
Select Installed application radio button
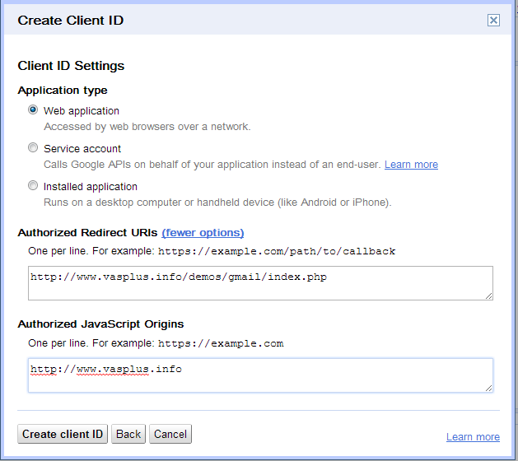33,185
